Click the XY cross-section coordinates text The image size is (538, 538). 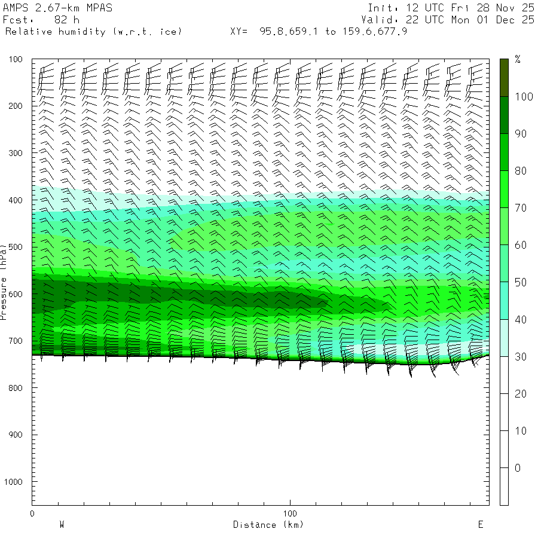tap(319, 32)
